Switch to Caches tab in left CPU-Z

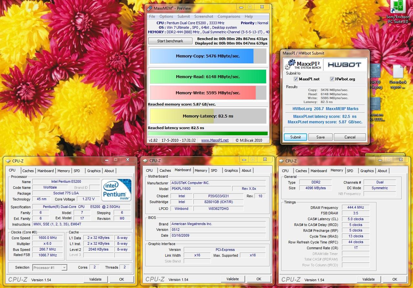pyautogui.click(x=28, y=171)
